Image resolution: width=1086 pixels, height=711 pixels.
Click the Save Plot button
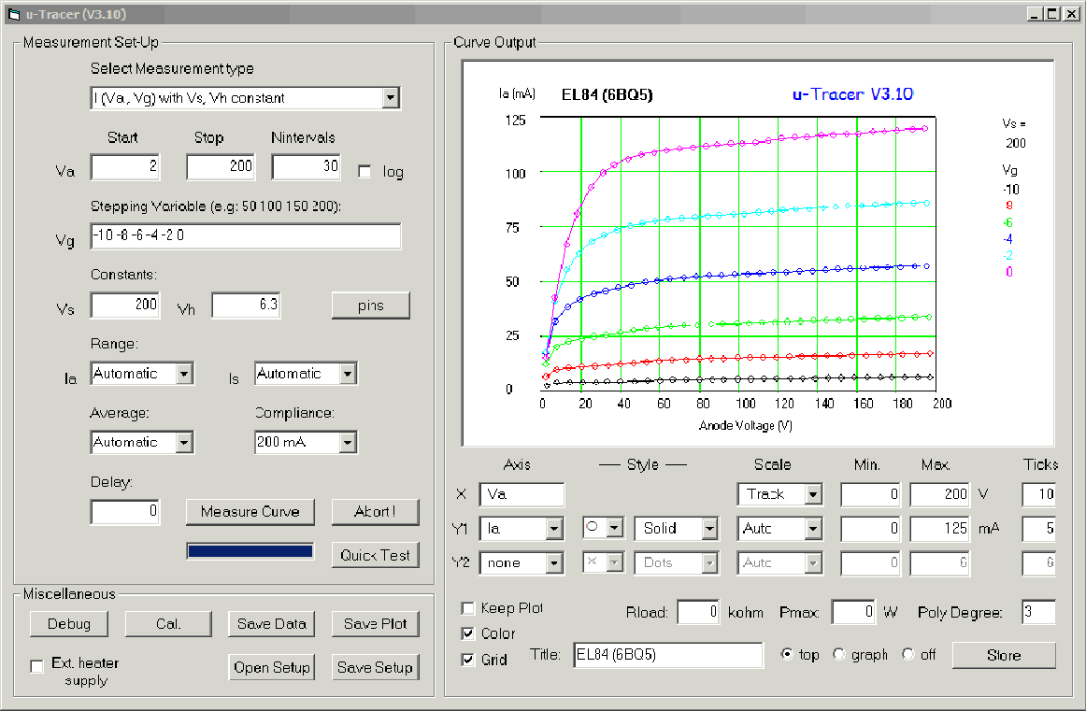(374, 624)
